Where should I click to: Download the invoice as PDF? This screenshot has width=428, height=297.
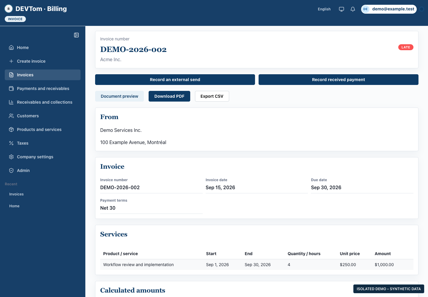pos(169,96)
